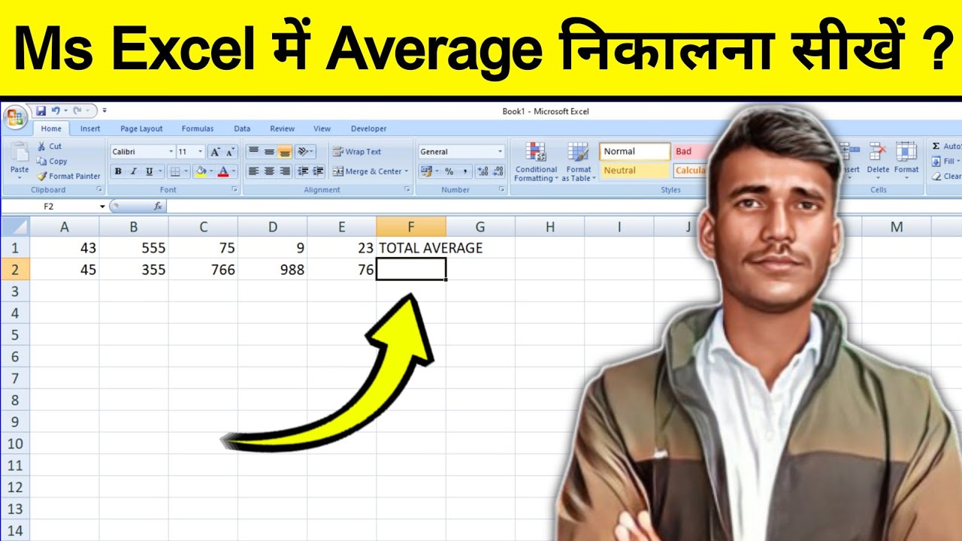Click the Save icon in Quick Access Toolbar
Image resolution: width=962 pixels, height=541 pixels.
[41, 110]
